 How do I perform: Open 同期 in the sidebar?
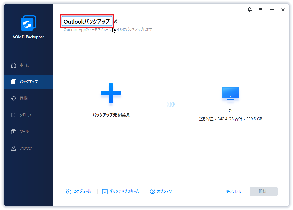tap(28, 98)
